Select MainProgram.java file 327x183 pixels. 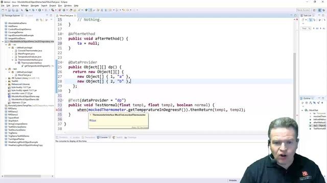26,54
